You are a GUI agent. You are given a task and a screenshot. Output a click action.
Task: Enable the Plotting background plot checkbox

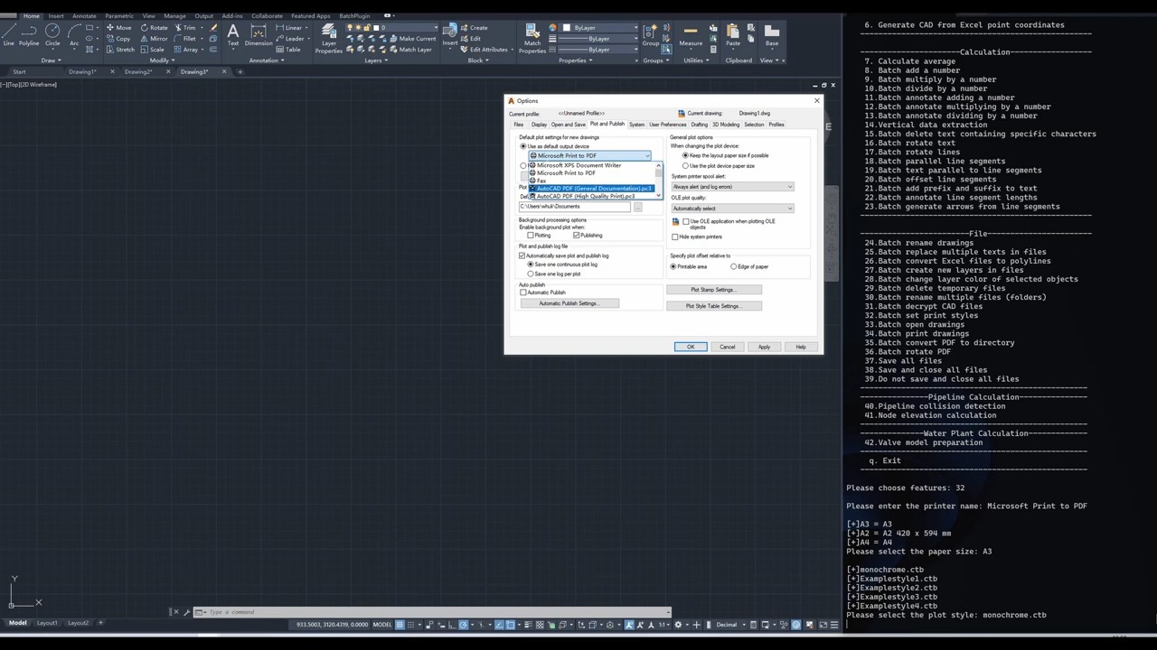point(530,235)
